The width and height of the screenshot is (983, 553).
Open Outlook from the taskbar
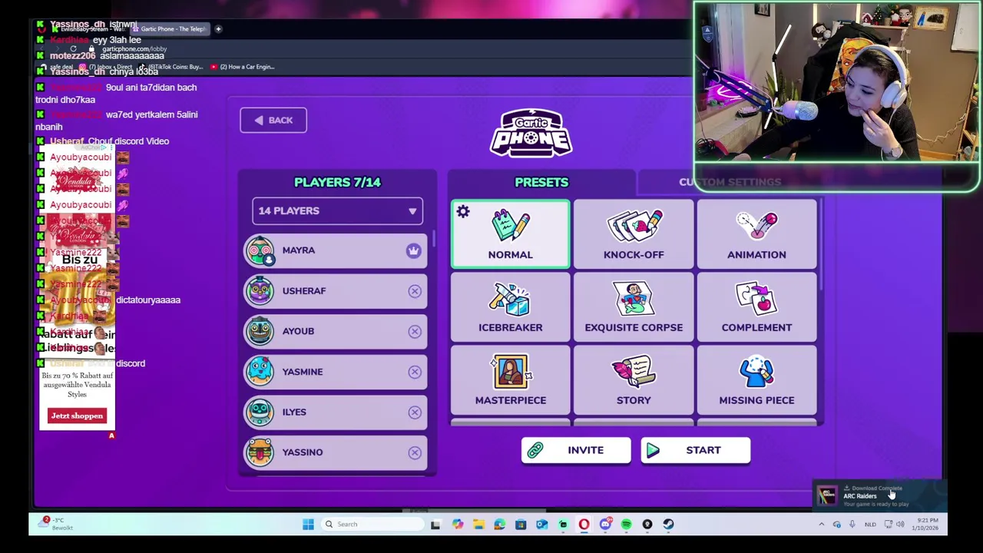click(x=541, y=525)
